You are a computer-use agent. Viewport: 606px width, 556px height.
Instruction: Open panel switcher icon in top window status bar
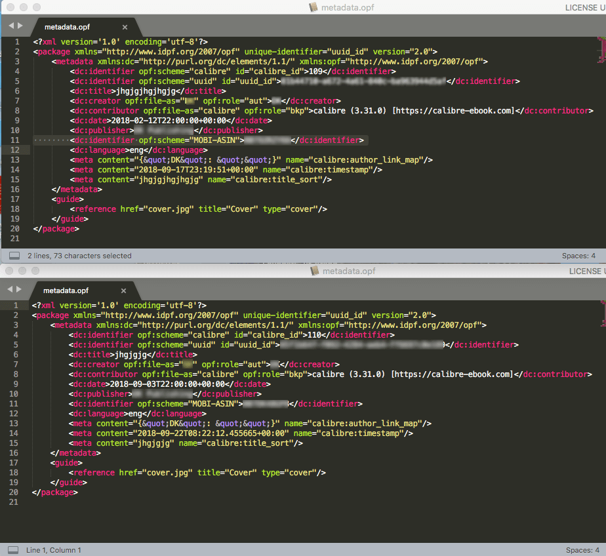pos(14,256)
